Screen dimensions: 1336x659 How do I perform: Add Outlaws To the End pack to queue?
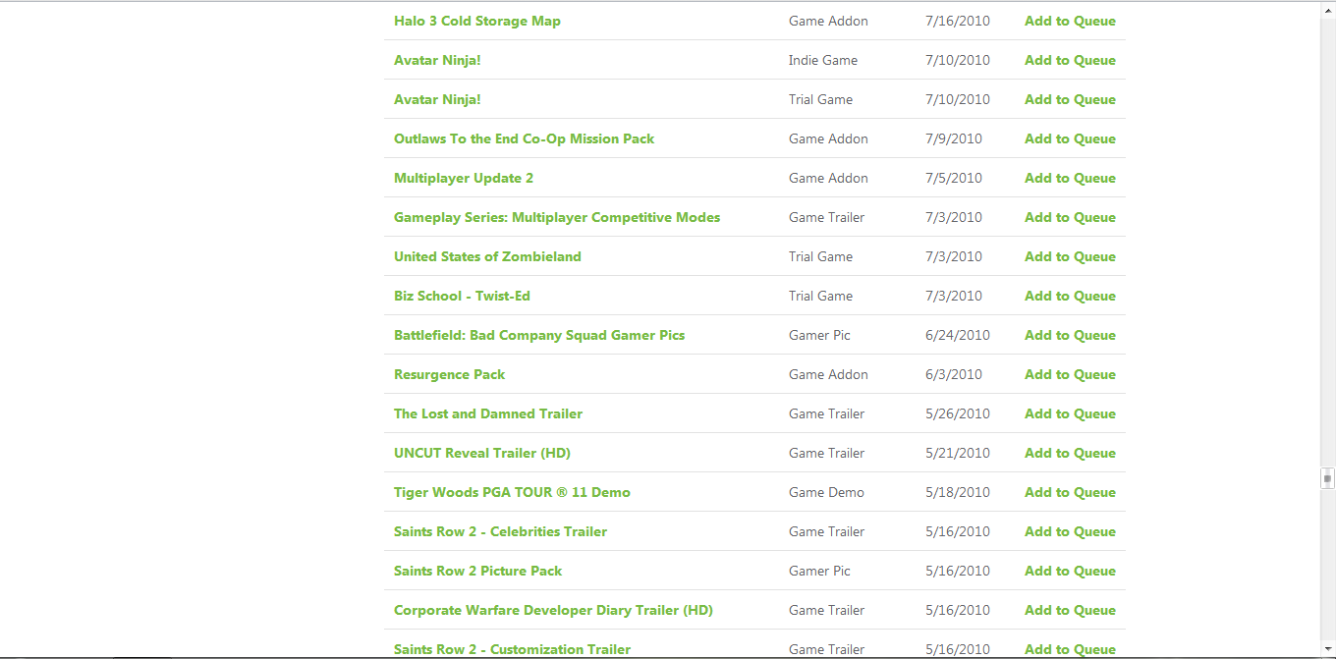click(1070, 138)
